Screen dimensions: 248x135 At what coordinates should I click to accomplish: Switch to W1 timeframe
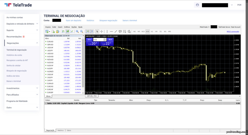[165, 31]
